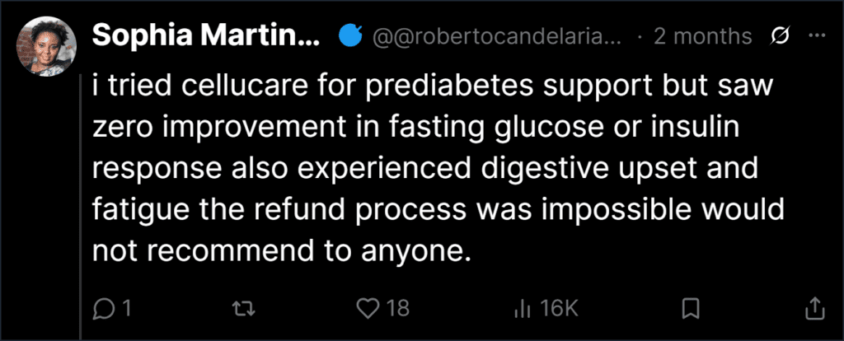Click the blue verified badge

tap(349, 36)
